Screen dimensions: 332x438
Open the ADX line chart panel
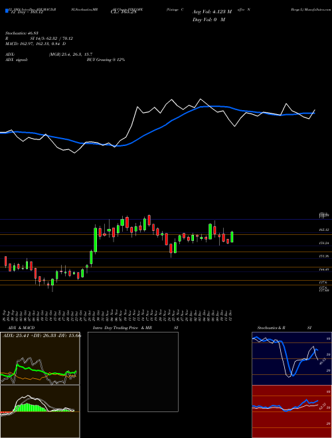point(40,358)
